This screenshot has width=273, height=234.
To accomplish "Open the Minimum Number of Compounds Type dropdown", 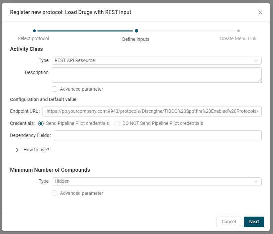I will [157, 181].
